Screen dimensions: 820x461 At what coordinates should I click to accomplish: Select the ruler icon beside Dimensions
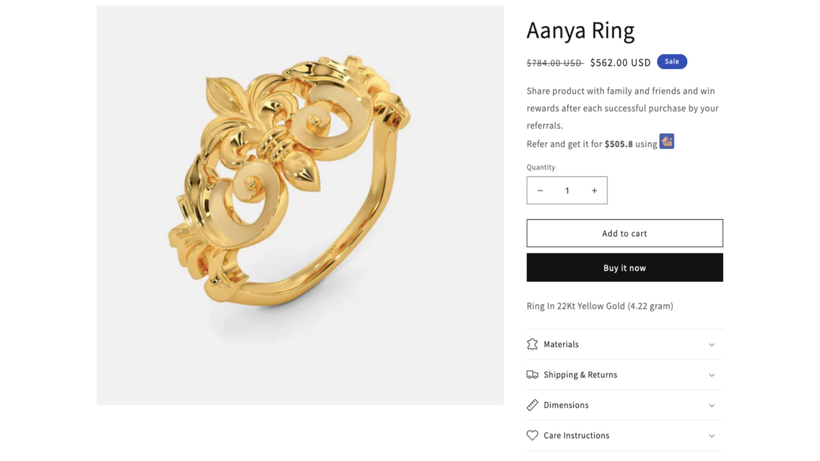click(x=532, y=405)
